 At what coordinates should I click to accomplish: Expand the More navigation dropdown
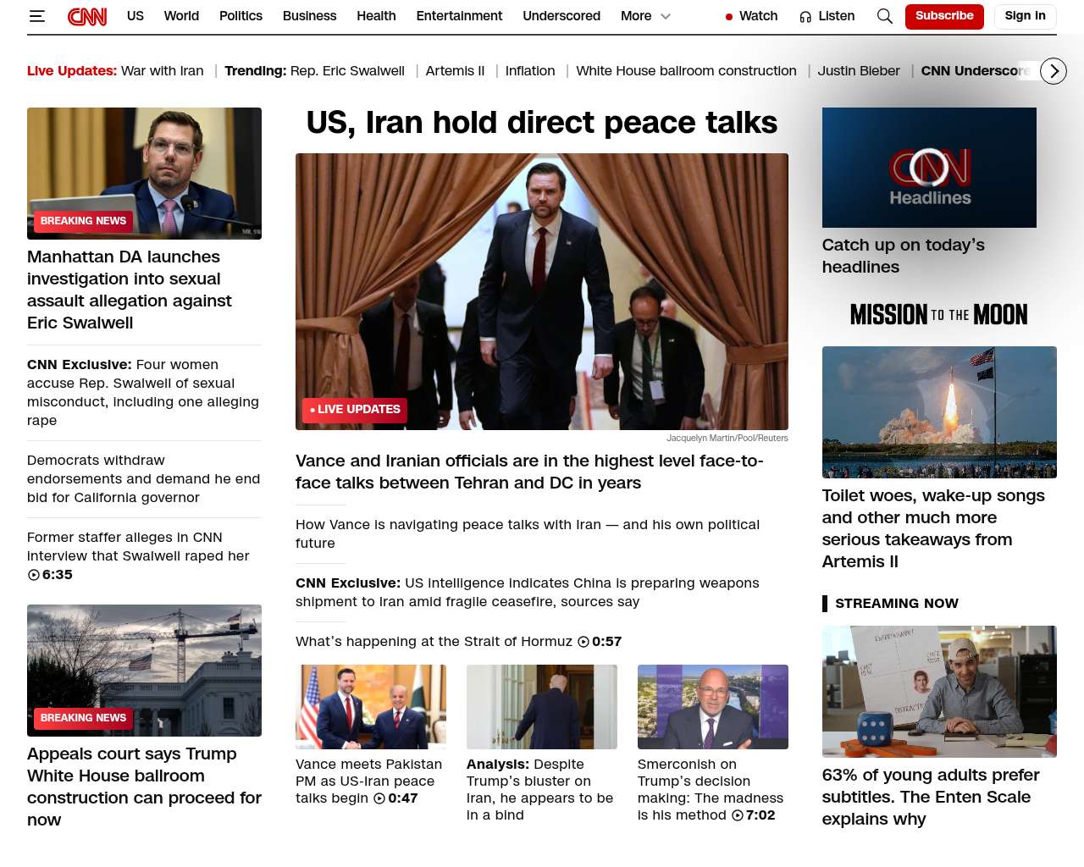pos(645,16)
